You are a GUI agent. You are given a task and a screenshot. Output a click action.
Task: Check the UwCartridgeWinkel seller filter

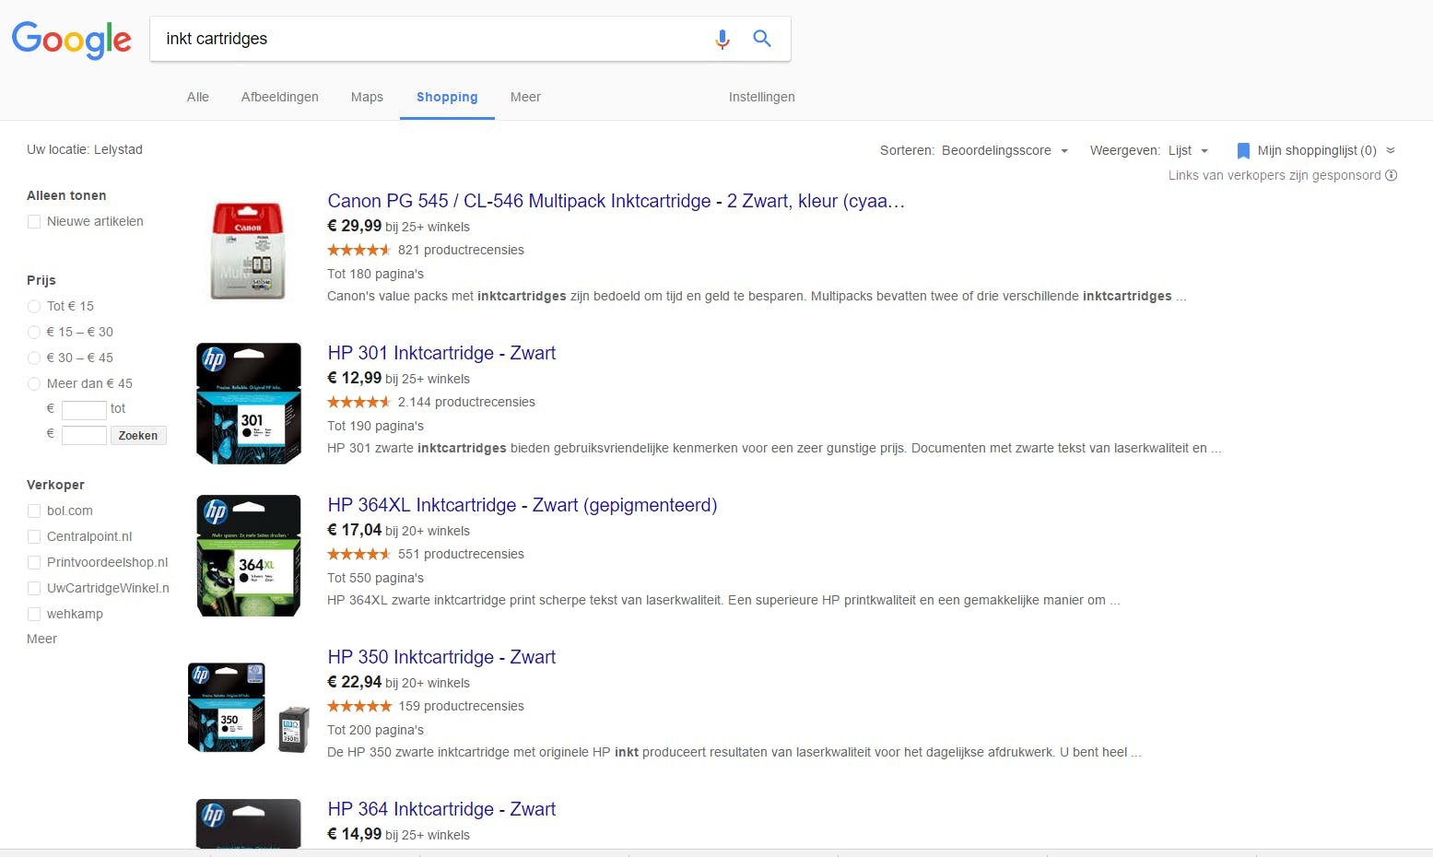point(34,589)
